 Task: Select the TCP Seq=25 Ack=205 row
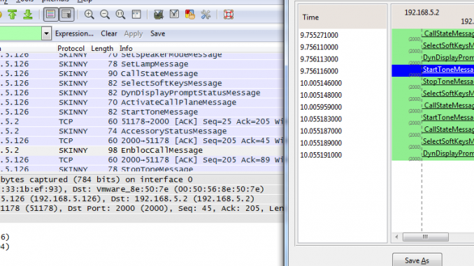pos(142,121)
